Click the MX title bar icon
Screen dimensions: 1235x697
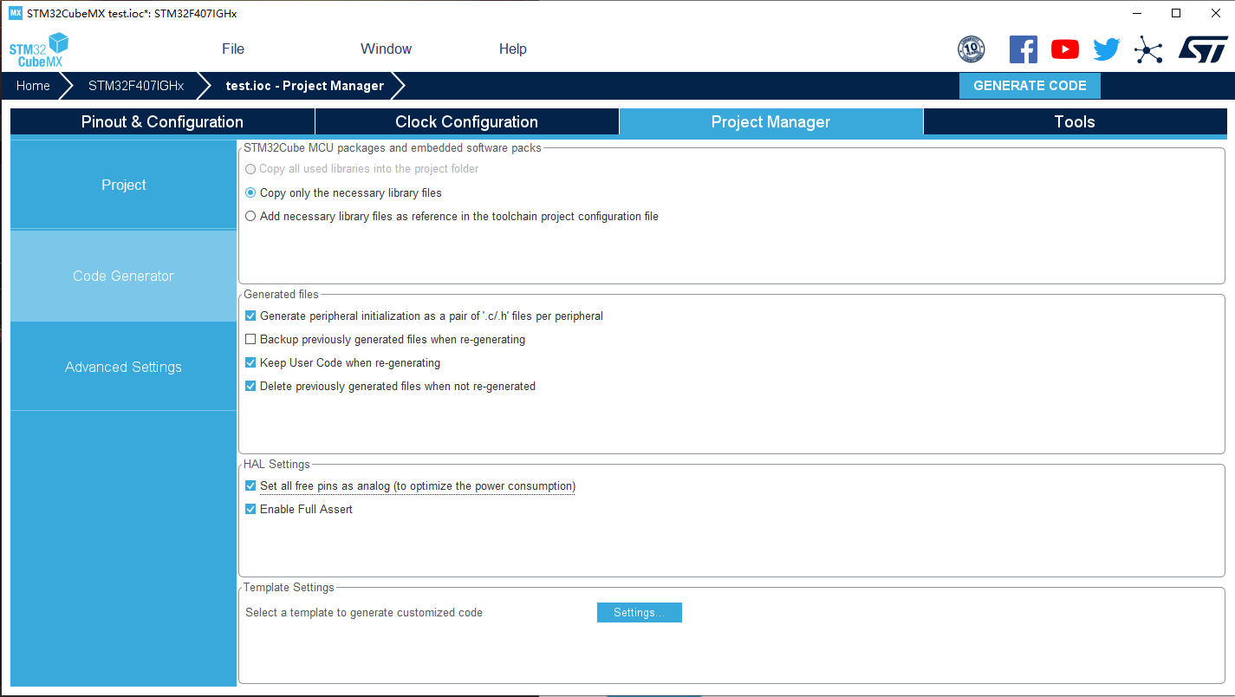point(15,13)
